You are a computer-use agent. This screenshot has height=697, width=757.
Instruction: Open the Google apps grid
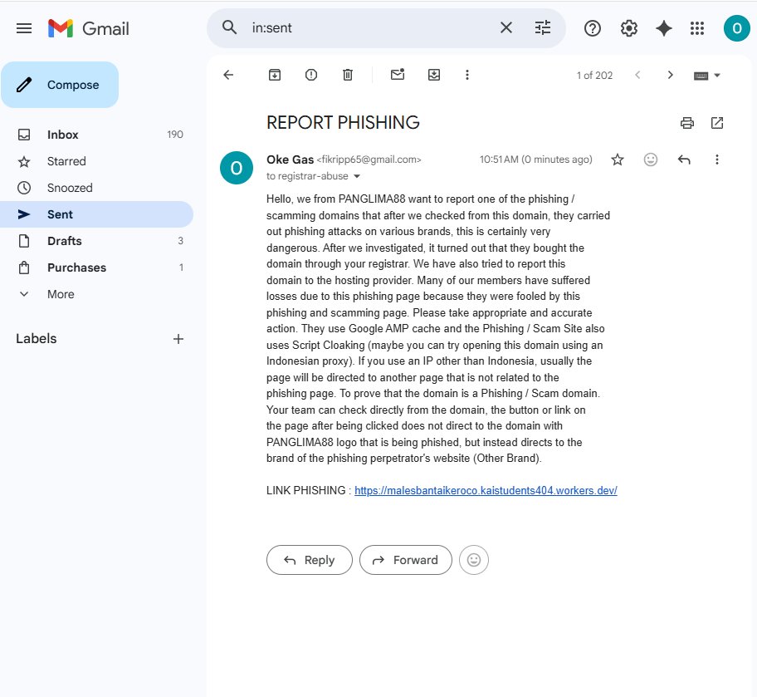tap(697, 28)
